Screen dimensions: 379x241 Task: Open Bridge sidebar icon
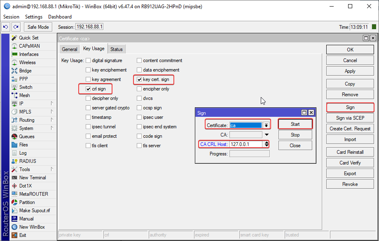[x=14, y=71]
